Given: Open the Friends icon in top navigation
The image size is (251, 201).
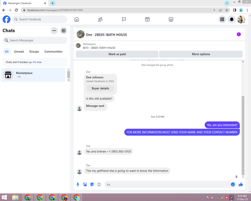Looking at the screenshot, I should coord(100,20).
